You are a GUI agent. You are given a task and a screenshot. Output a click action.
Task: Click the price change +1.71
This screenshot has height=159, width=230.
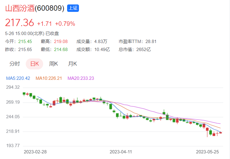[44, 24]
